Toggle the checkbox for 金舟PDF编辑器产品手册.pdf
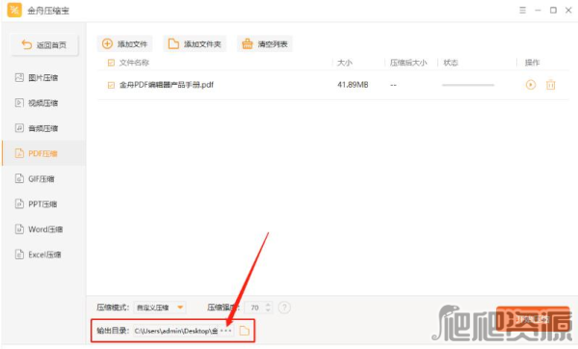578x349 pixels. tap(111, 85)
